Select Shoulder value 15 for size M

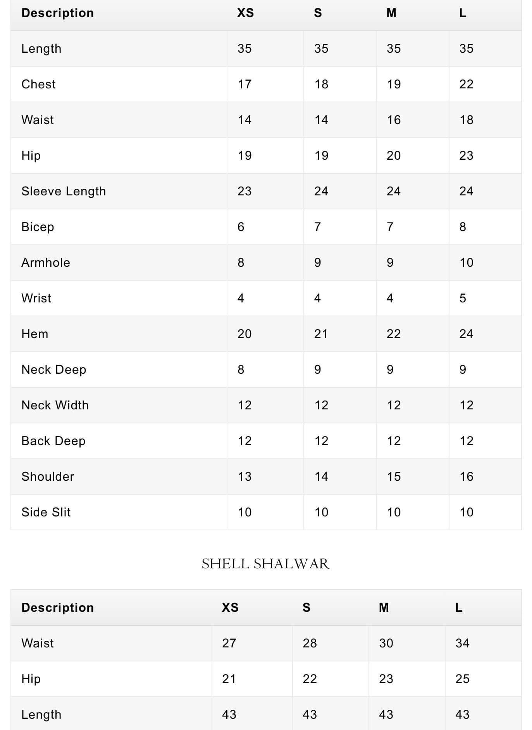[x=394, y=476]
